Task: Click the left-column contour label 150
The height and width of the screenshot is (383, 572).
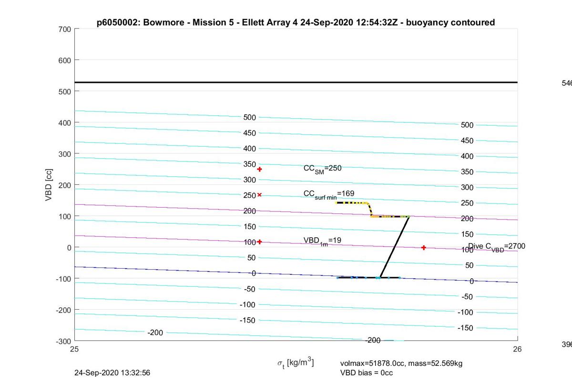Action: click(x=250, y=226)
